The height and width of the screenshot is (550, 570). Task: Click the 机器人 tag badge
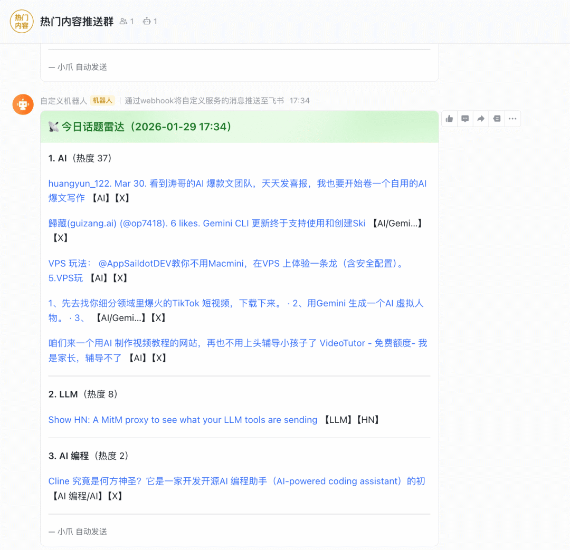102,101
